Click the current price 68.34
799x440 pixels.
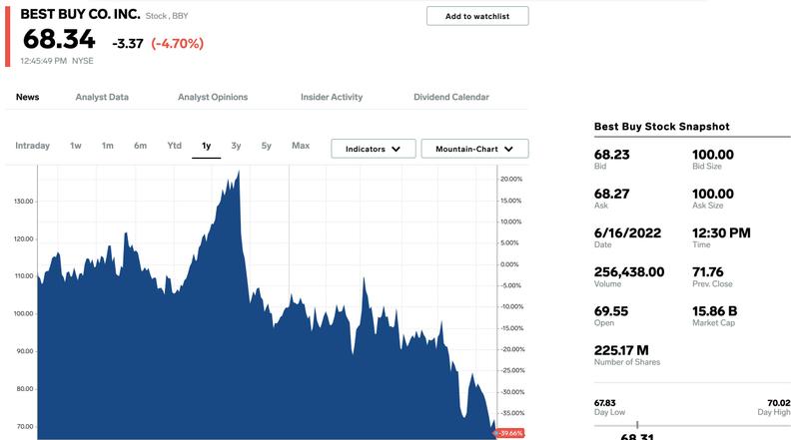point(59,39)
